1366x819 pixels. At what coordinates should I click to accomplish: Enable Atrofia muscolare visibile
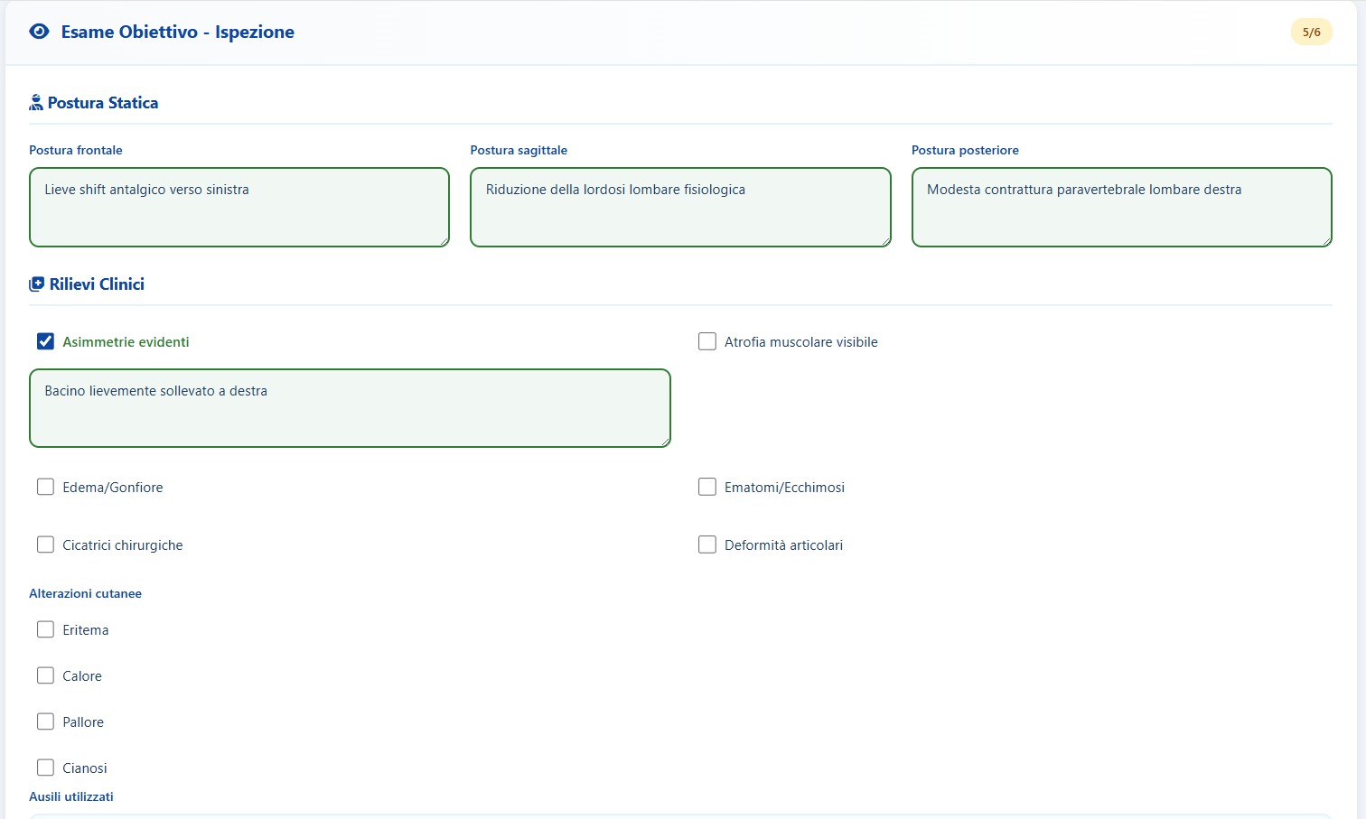pos(707,341)
